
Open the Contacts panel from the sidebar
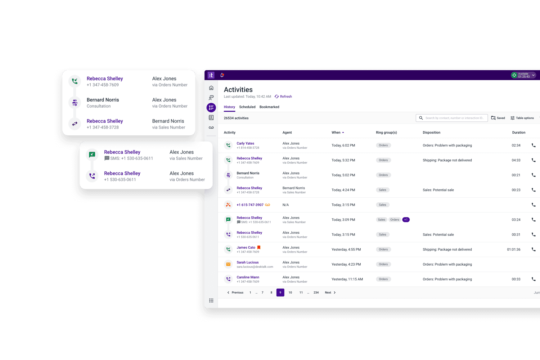[211, 118]
